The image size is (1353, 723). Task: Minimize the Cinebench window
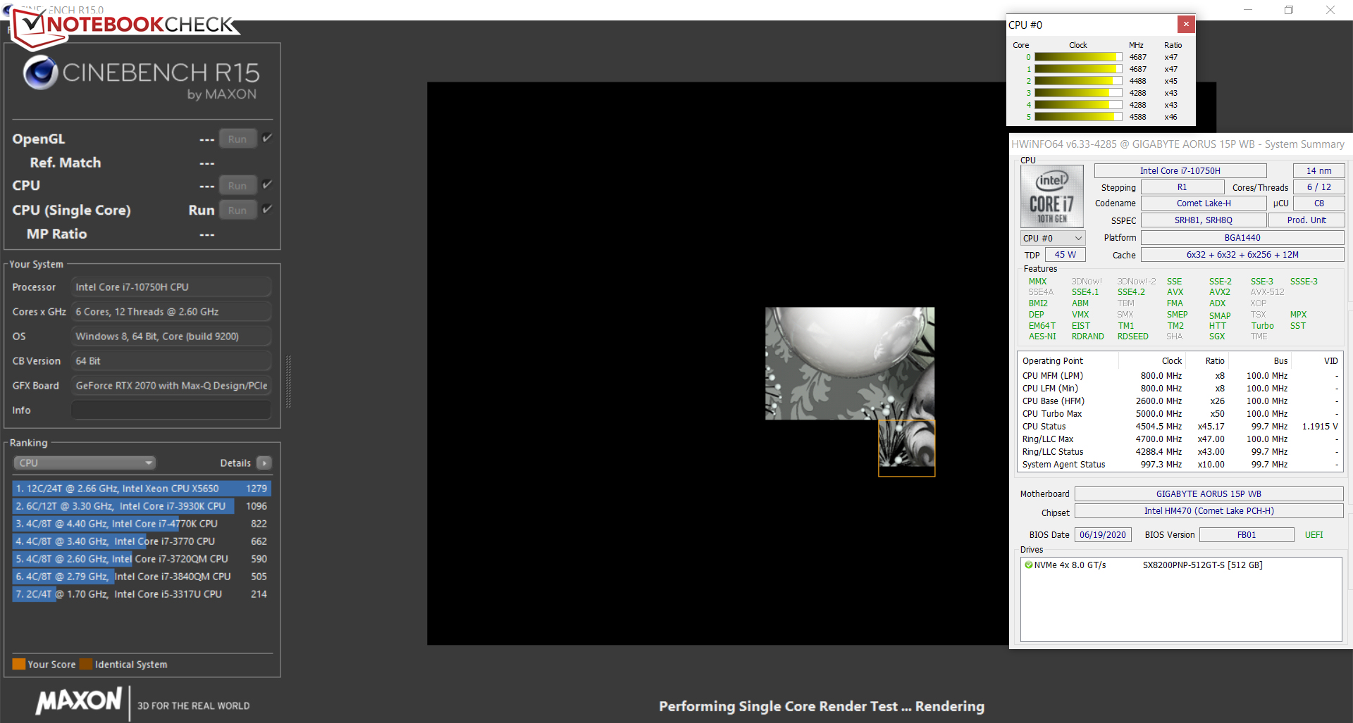coord(1248,10)
